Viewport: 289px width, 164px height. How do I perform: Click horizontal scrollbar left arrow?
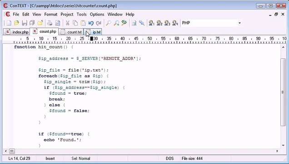click(6, 151)
